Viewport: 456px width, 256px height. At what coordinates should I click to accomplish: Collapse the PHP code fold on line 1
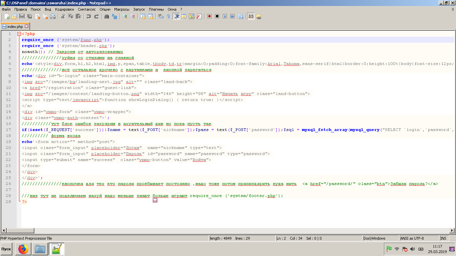[19, 34]
